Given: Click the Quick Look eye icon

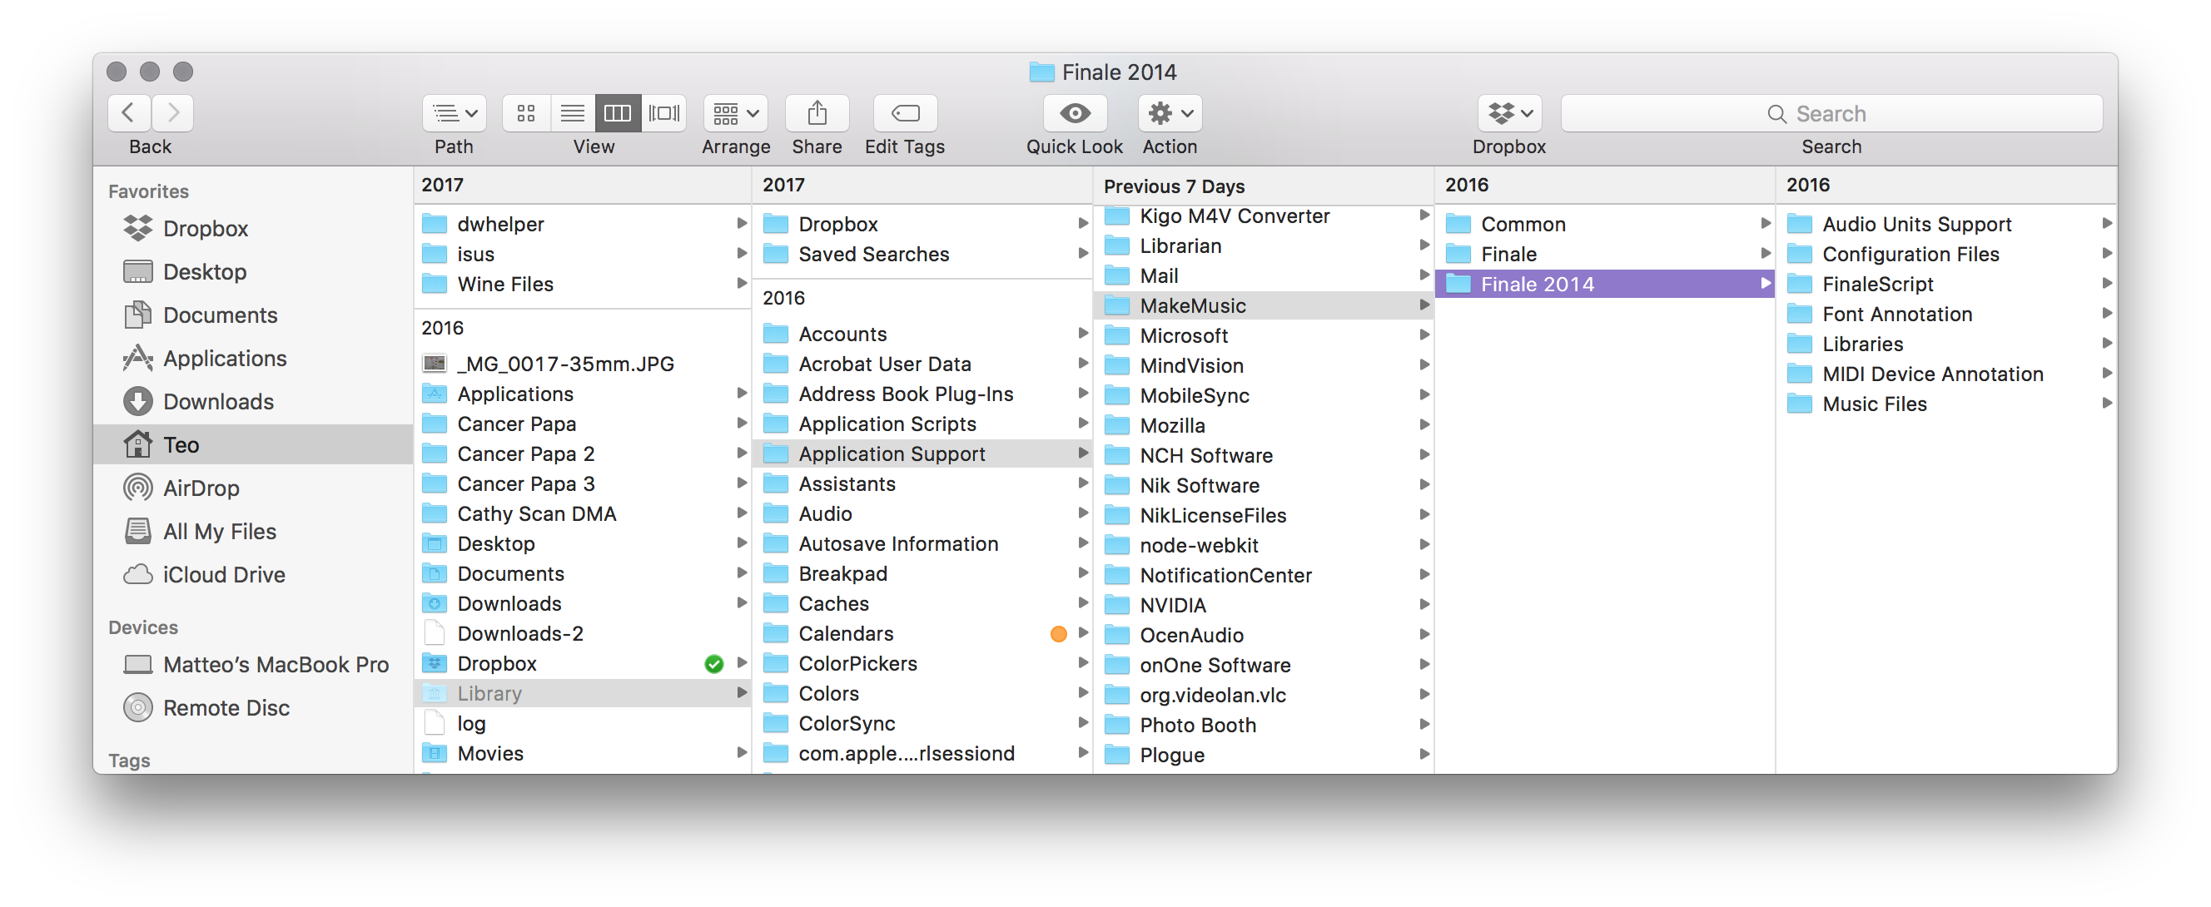Looking at the screenshot, I should click(1074, 113).
